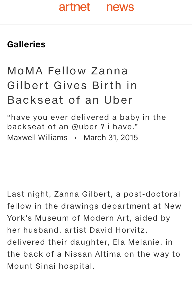Viewport: 192px width, 283px height.
Task: Click the header divider line below the logo
Action: pos(96,25)
